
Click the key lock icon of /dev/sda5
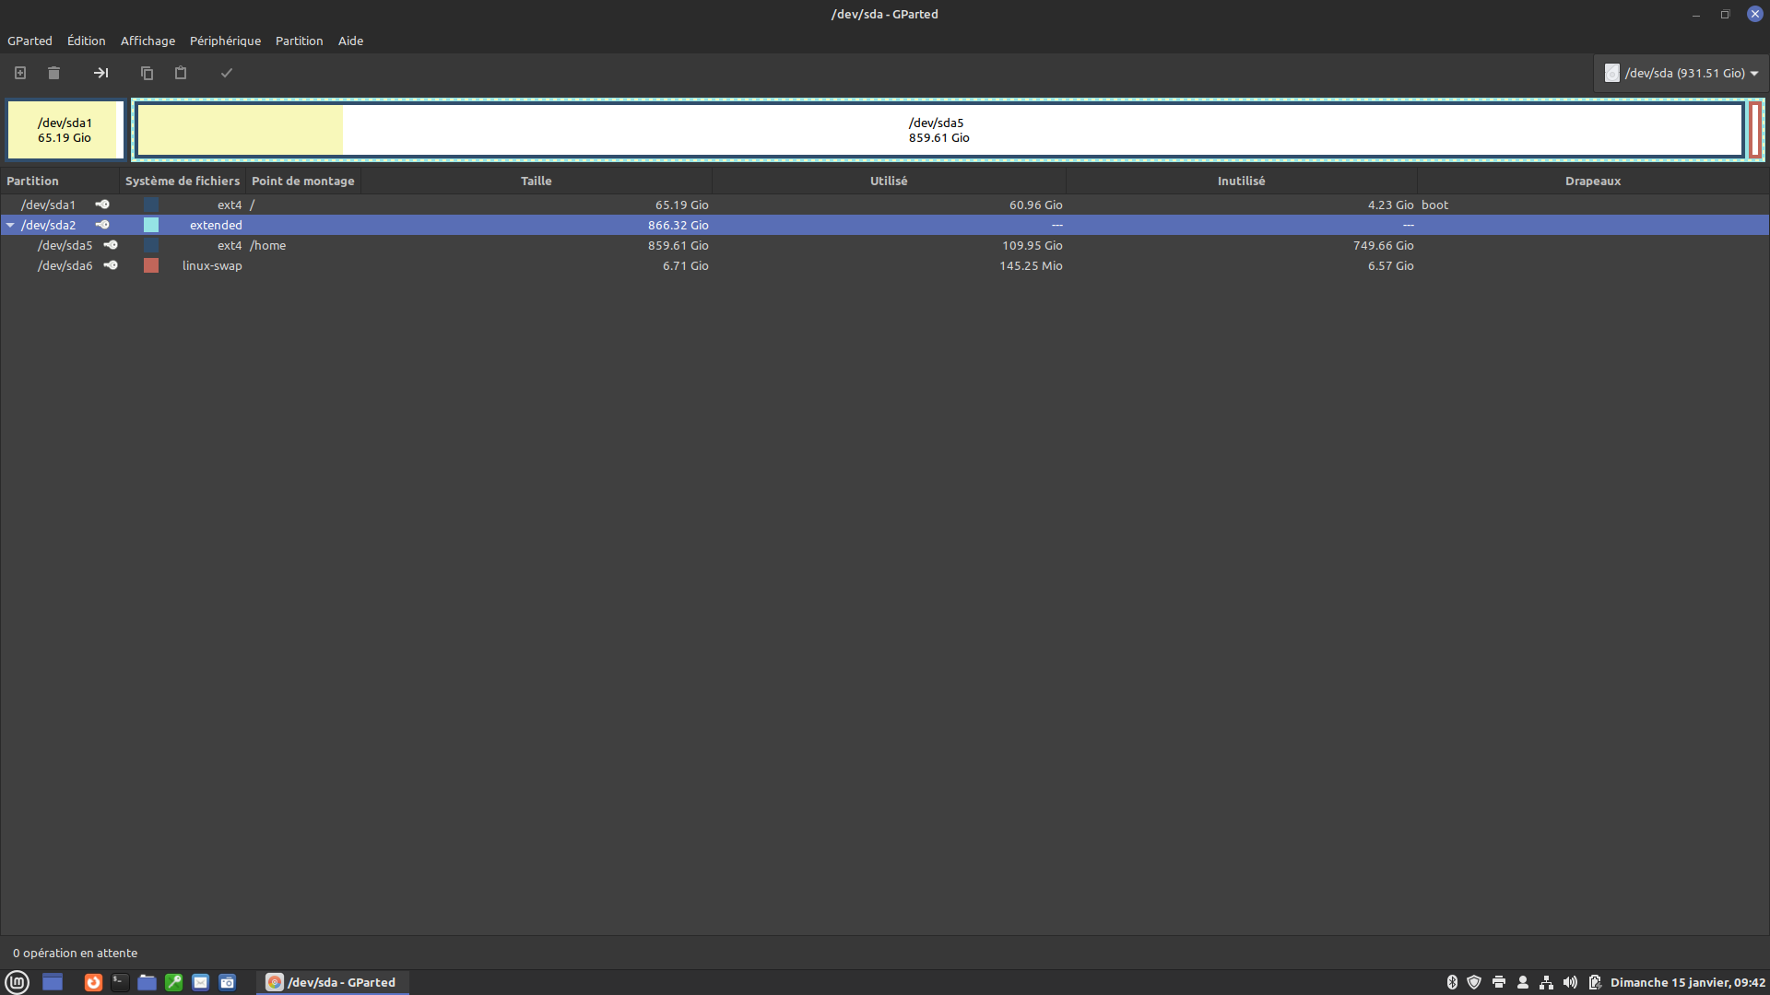111,245
